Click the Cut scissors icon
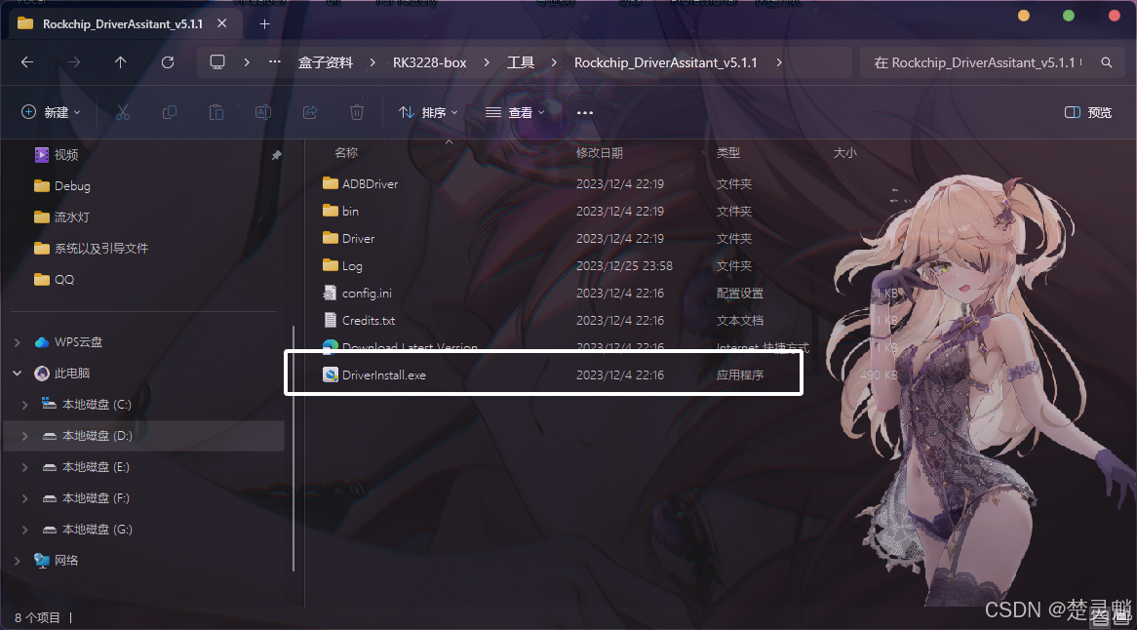The width and height of the screenshot is (1137, 630). tap(123, 112)
